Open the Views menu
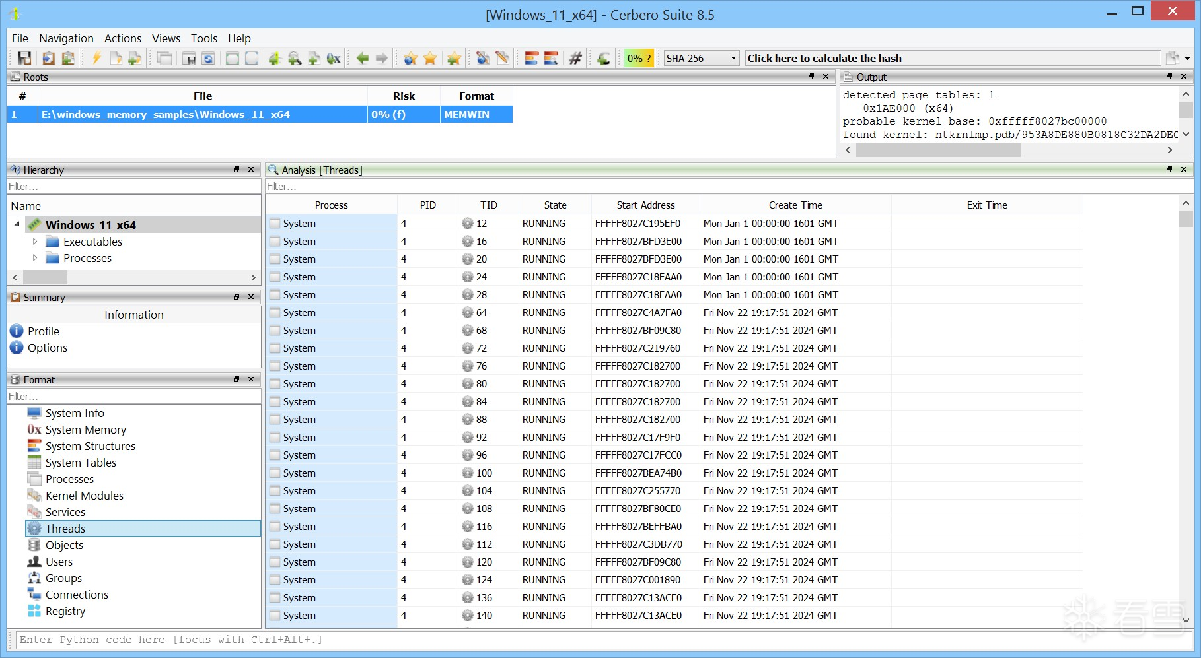Screen dimensions: 1201x658 coord(166,38)
